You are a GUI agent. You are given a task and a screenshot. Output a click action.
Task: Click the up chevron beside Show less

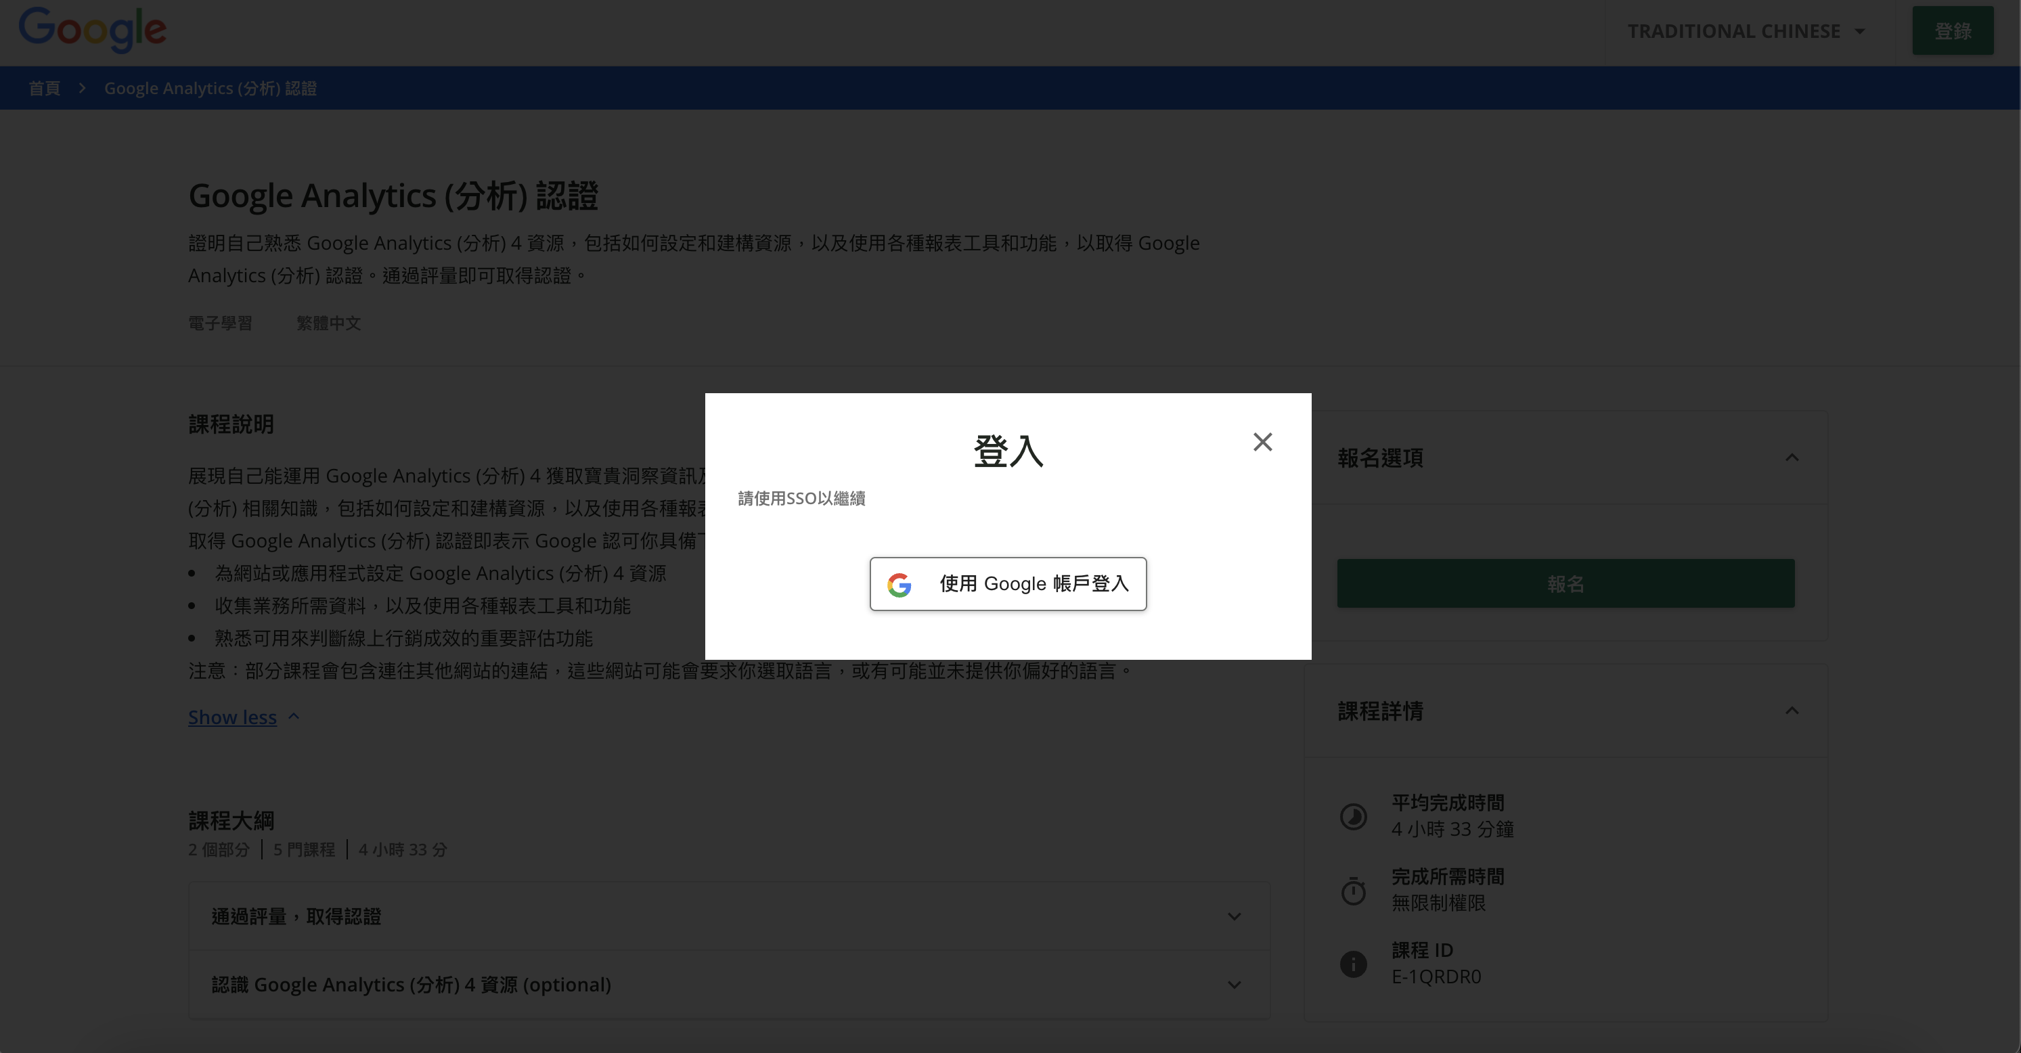(x=294, y=717)
